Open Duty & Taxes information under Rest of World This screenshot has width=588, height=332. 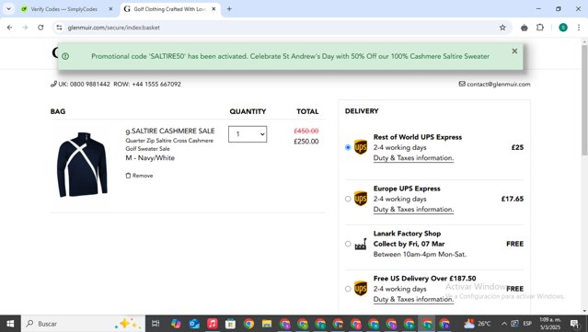(413, 158)
